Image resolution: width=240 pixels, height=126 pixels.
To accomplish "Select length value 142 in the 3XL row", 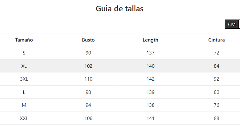I will tap(150, 79).
